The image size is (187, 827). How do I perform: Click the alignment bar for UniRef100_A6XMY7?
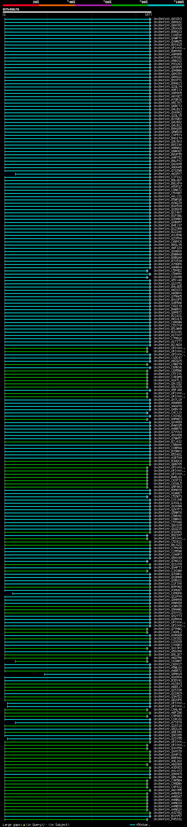[x=83, y=174]
